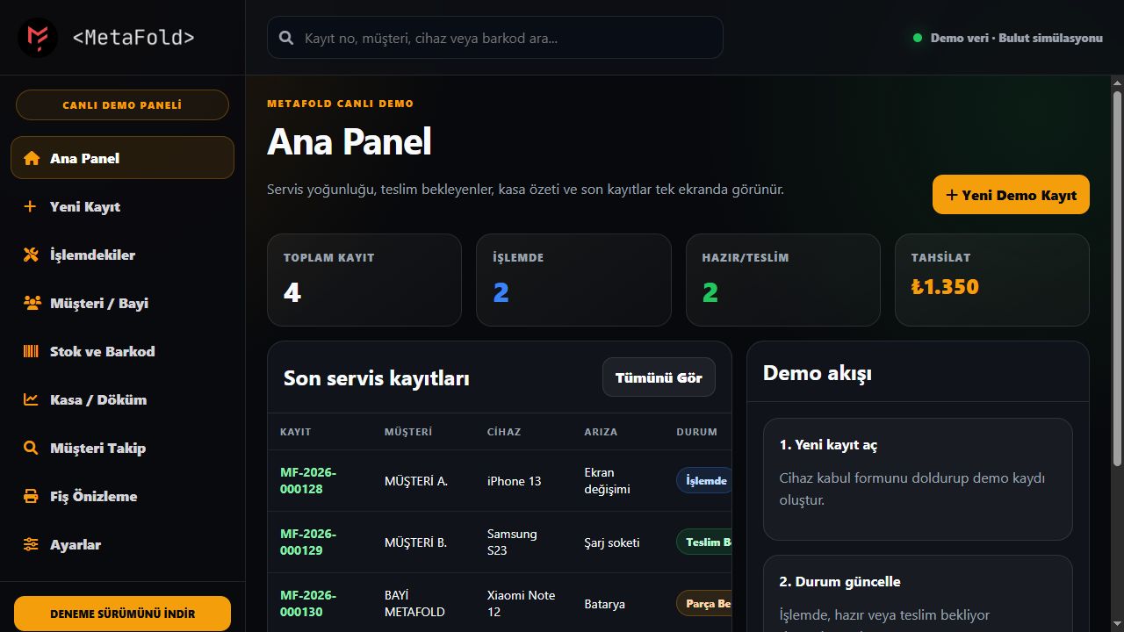Image resolution: width=1124 pixels, height=632 pixels.
Task: Open Stok ve Barkod page
Action: coord(122,351)
